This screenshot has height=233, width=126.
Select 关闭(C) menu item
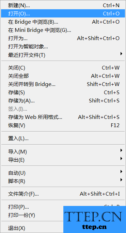(x=63, y=68)
